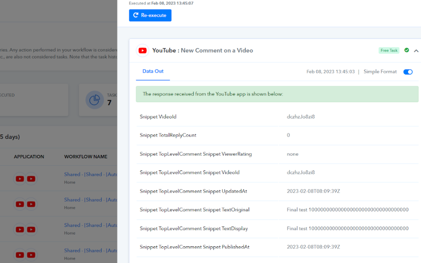421x263 pixels.
Task: Click the Executed at timestamp text
Action: (x=161, y=3)
